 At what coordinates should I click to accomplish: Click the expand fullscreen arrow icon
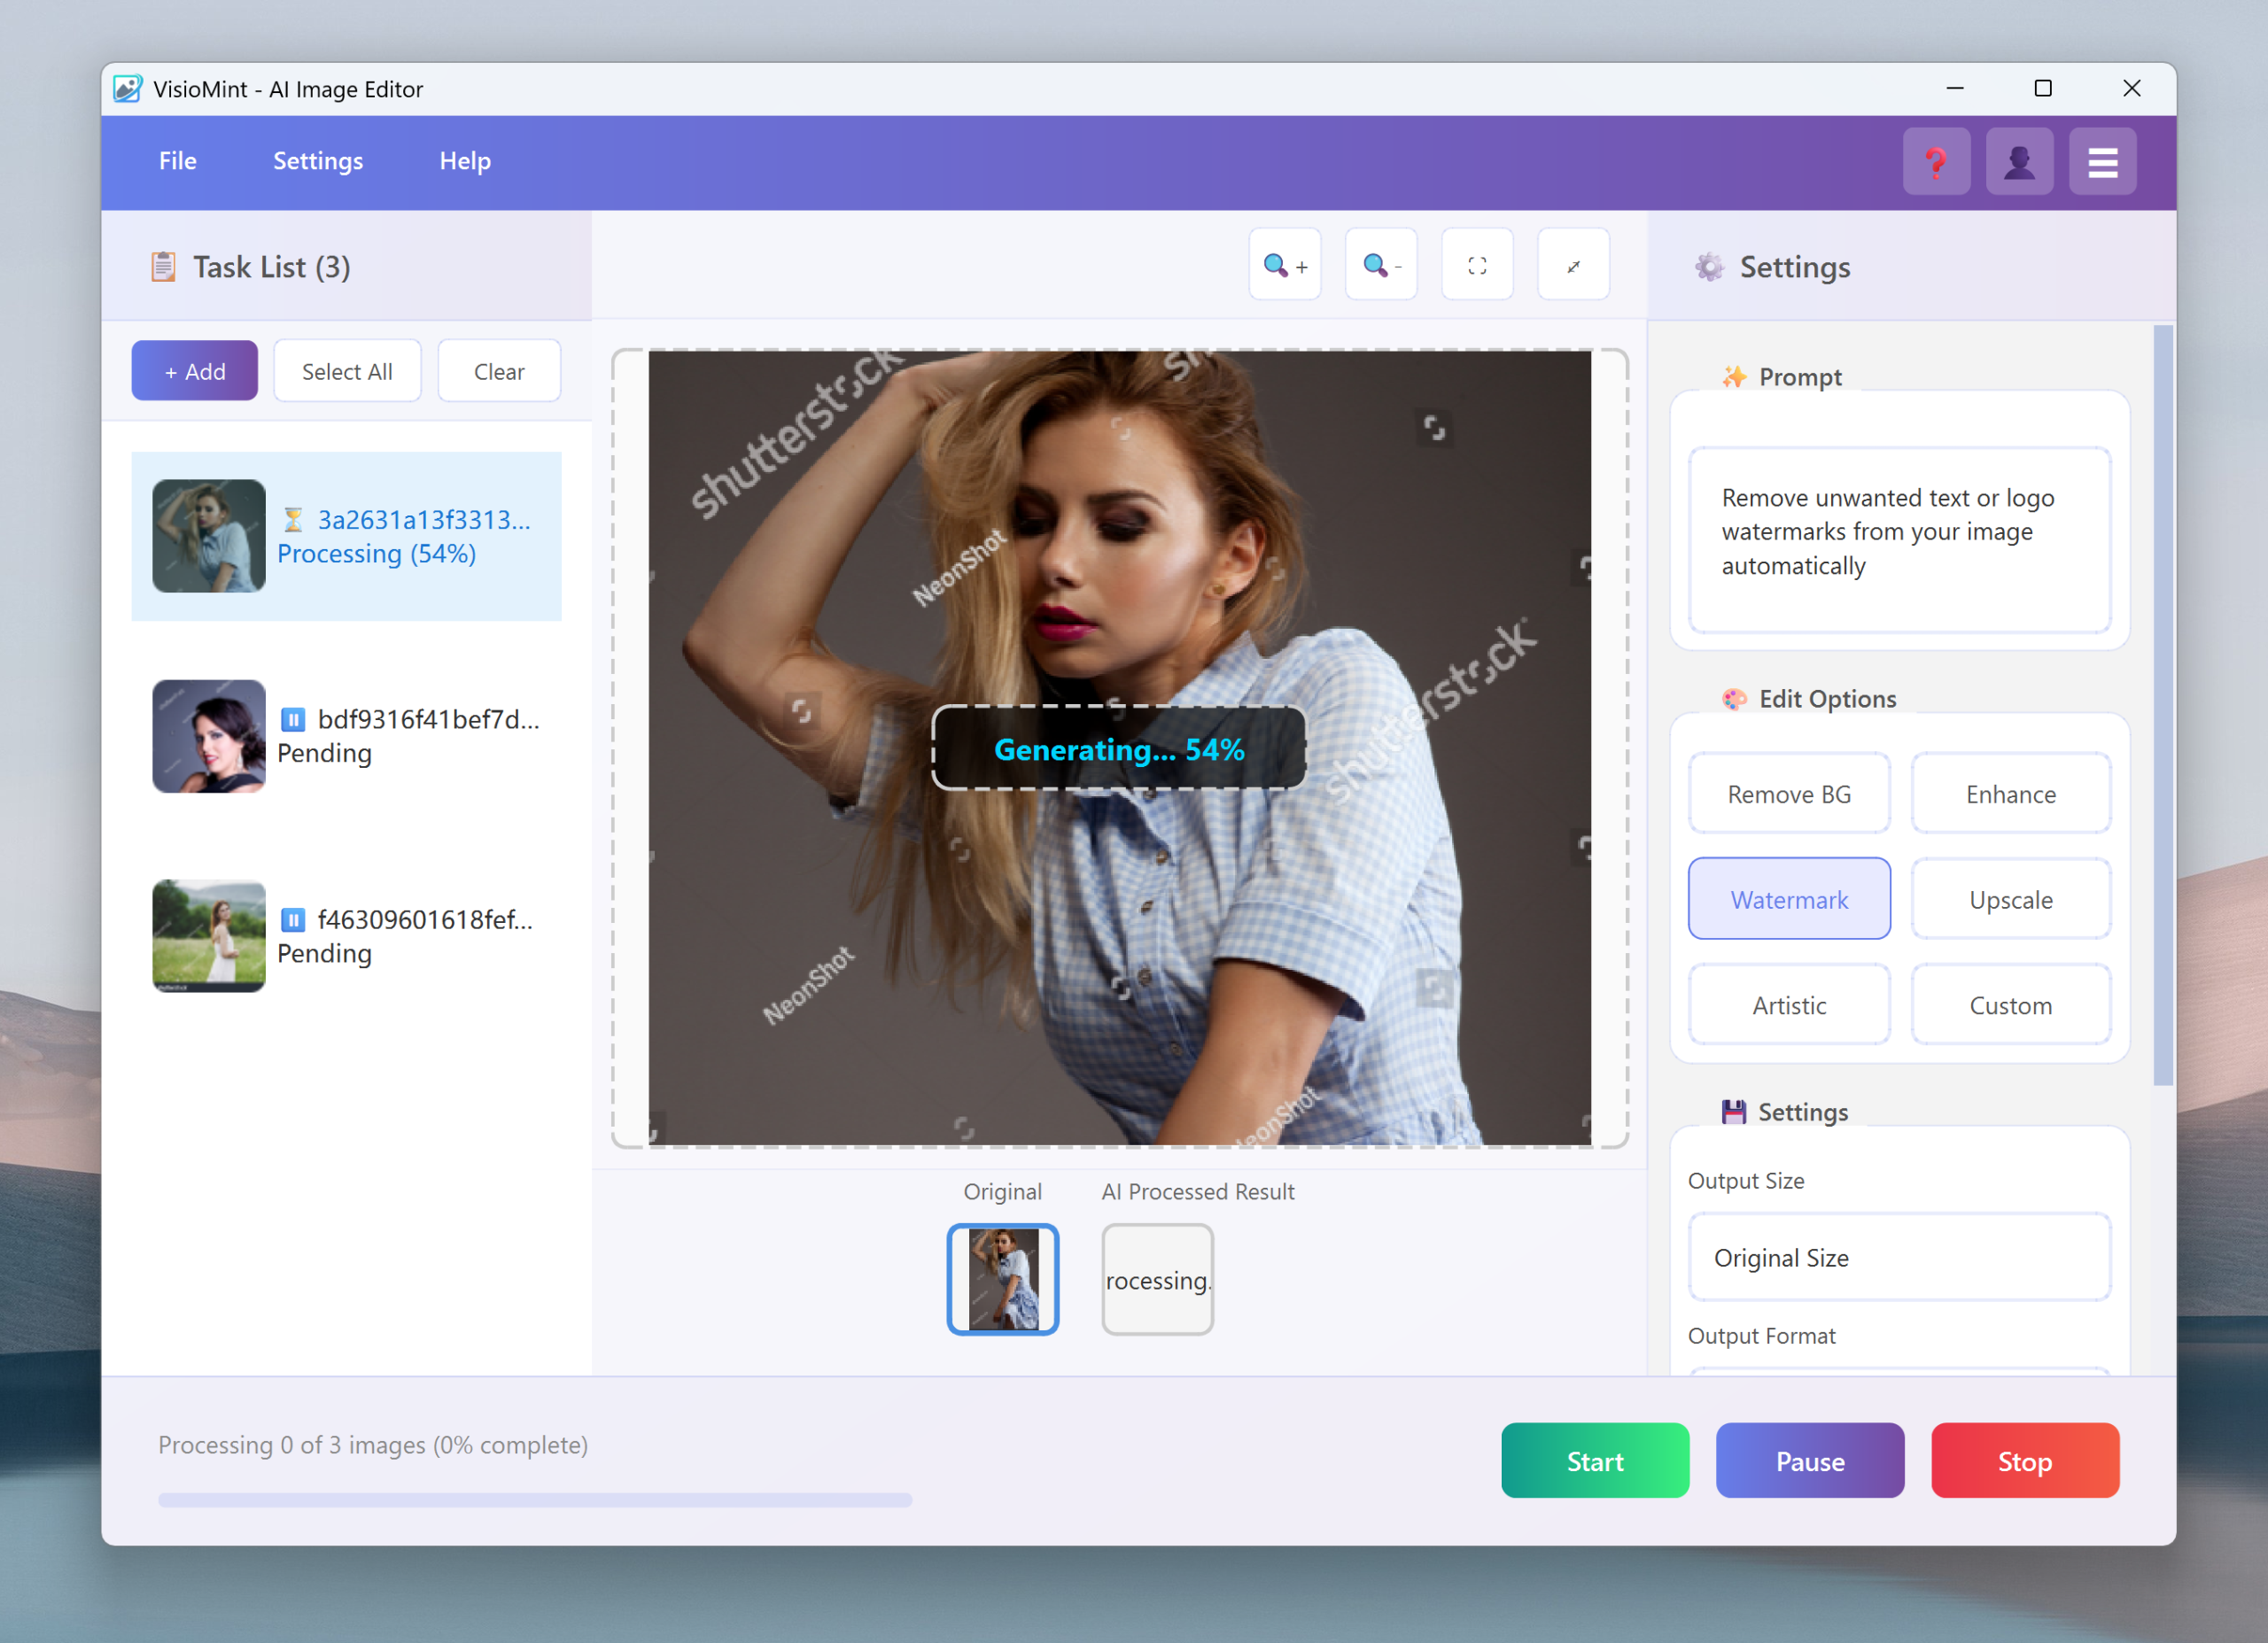tap(1572, 265)
